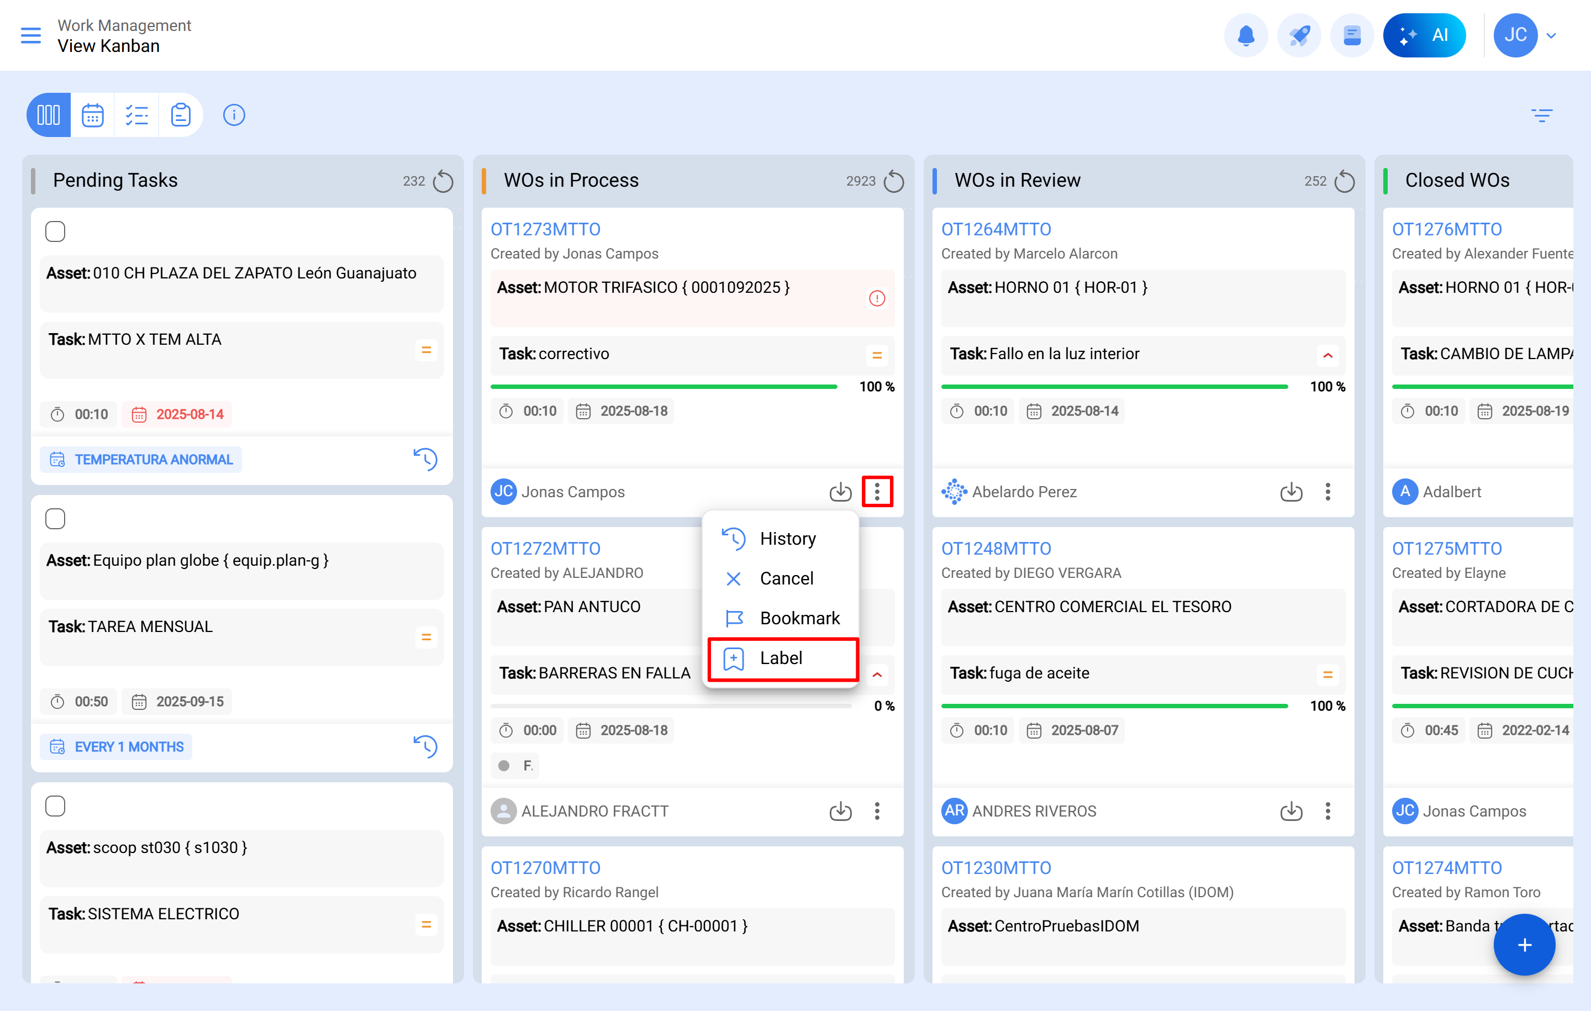Open the info circle icon
The height and width of the screenshot is (1011, 1591).
pyautogui.click(x=234, y=115)
